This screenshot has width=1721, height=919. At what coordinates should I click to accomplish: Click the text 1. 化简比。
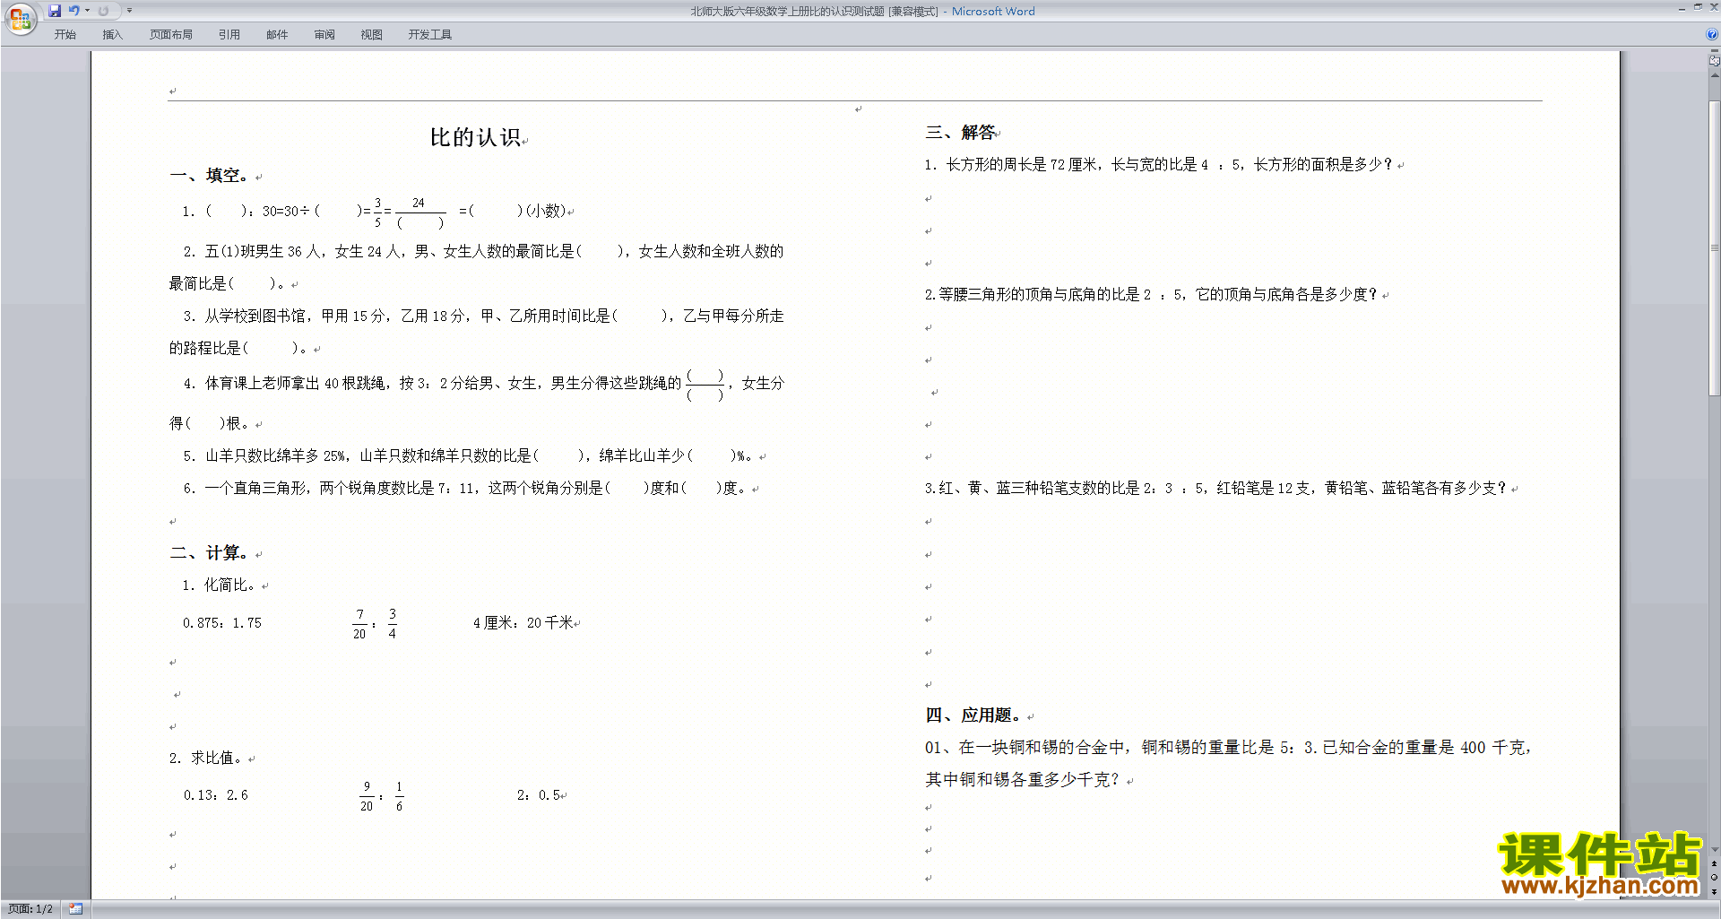click(219, 585)
